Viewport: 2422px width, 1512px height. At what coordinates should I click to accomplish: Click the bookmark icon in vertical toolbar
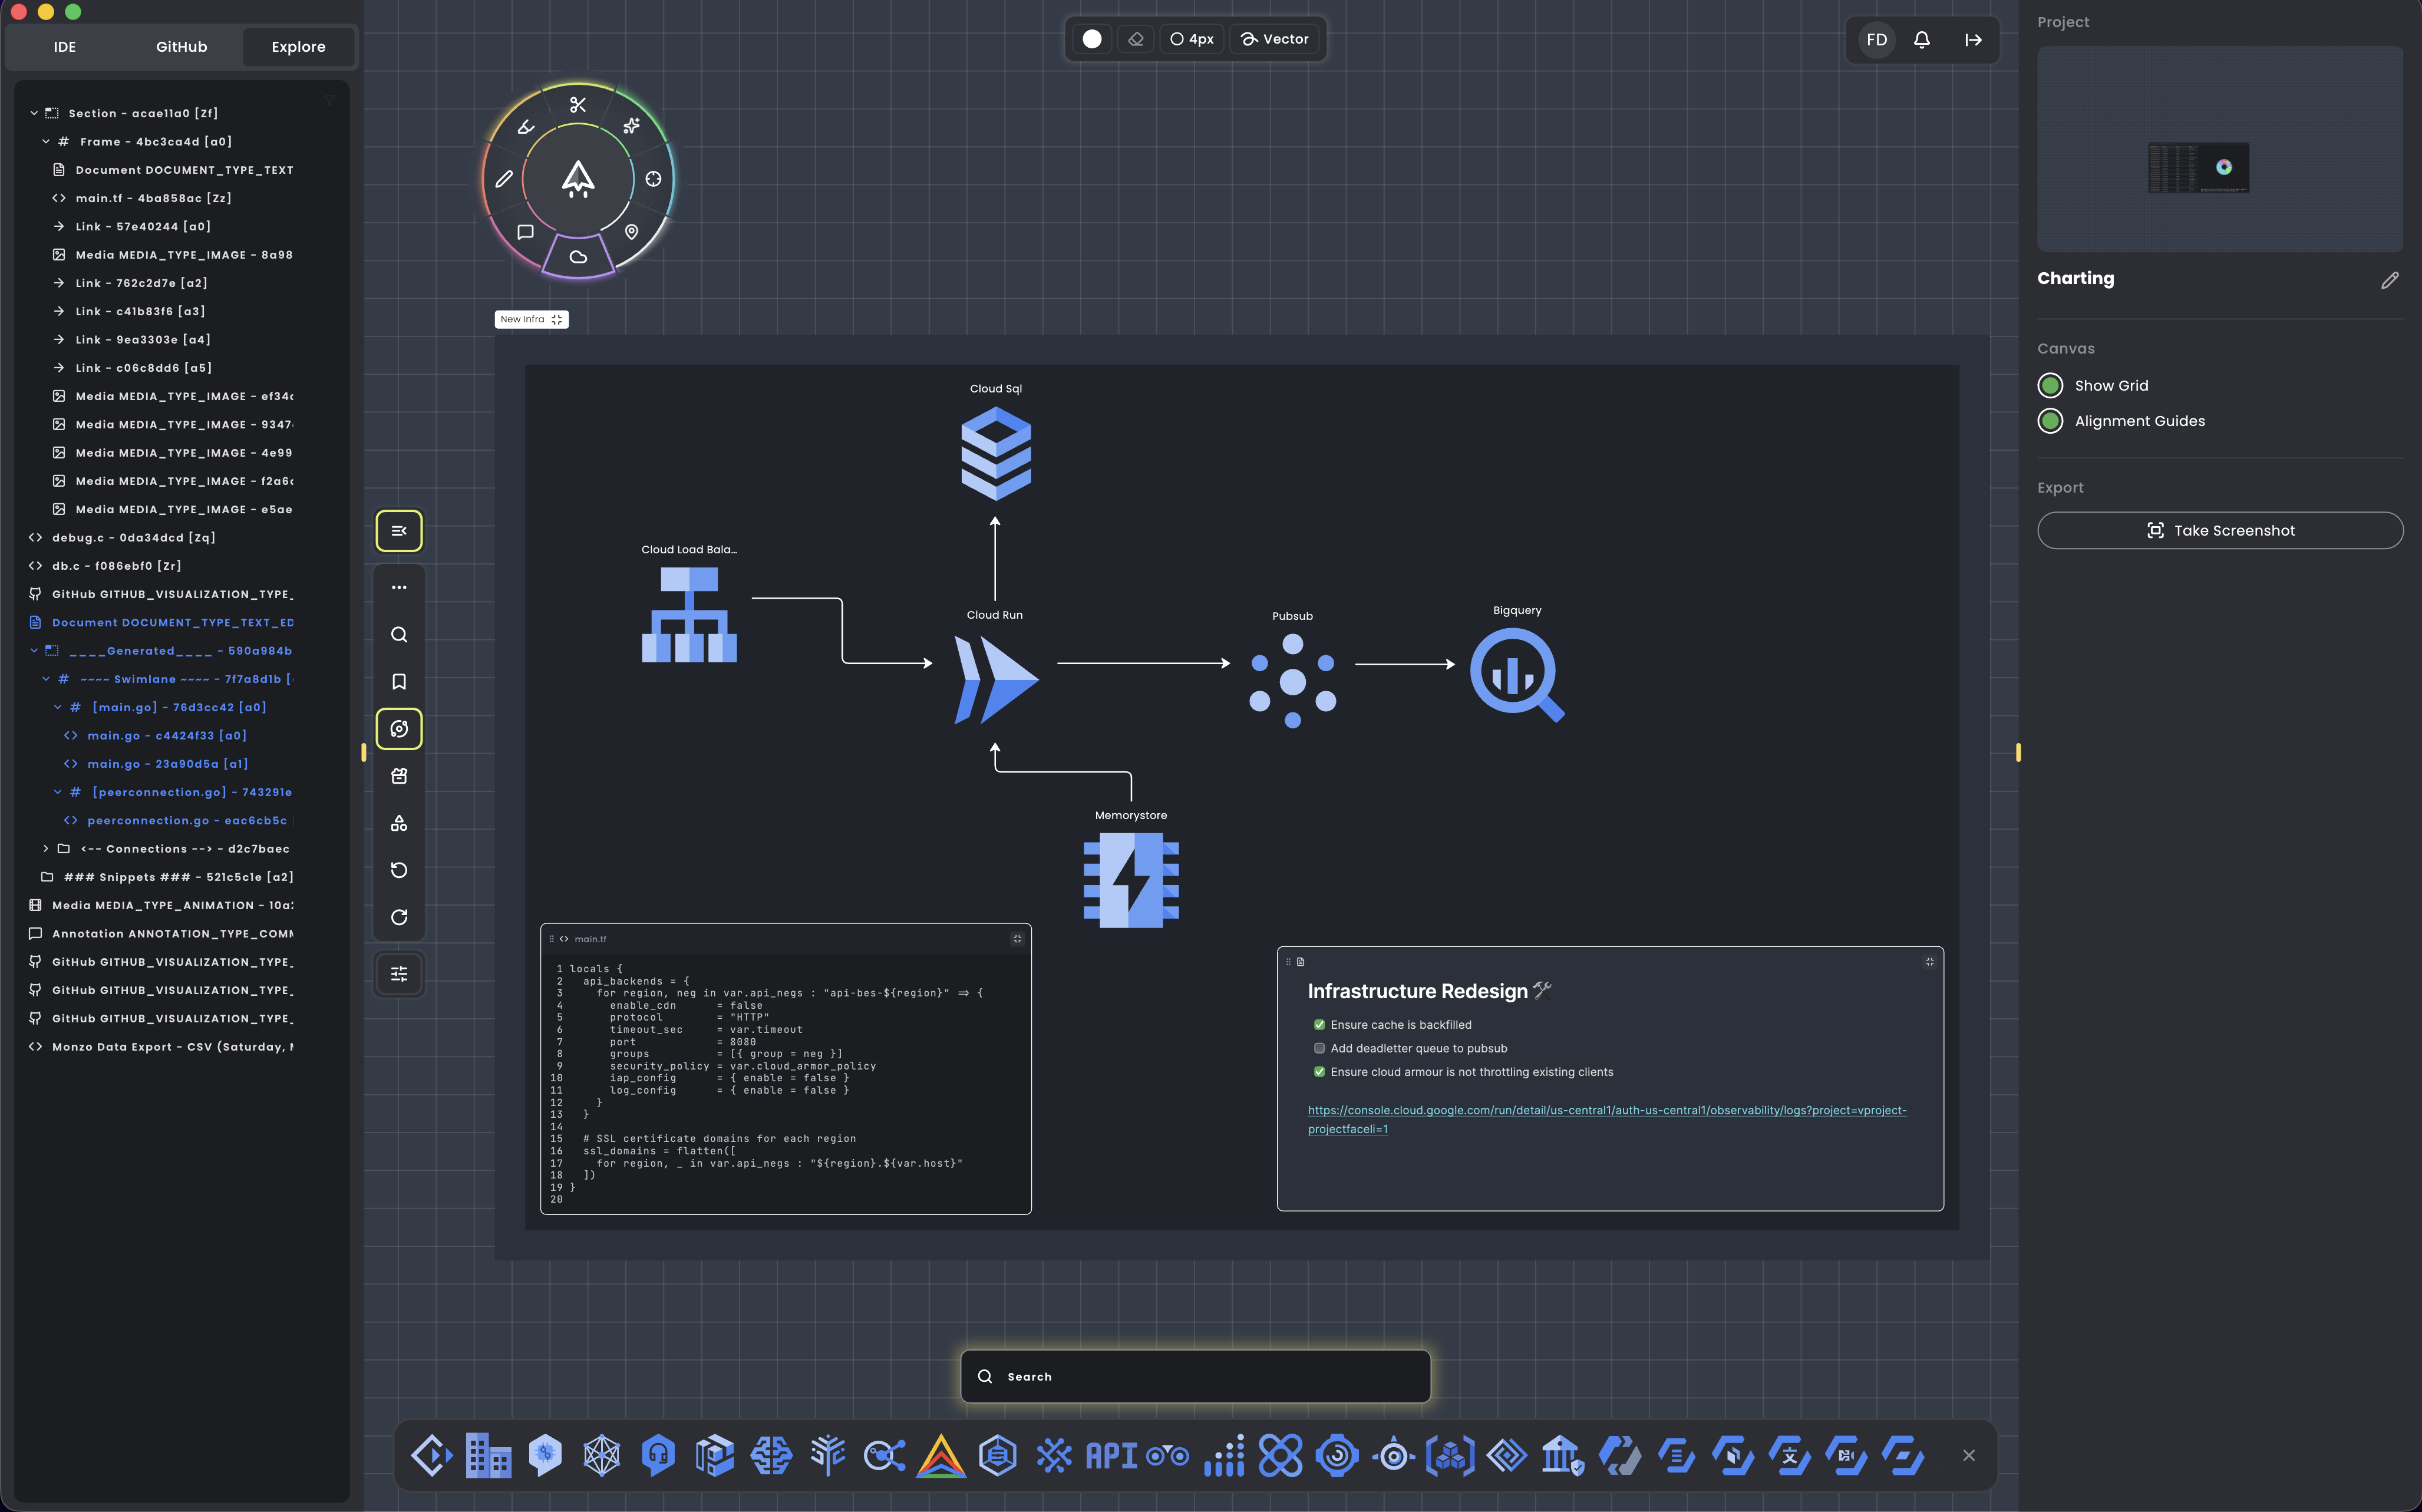coord(399,682)
